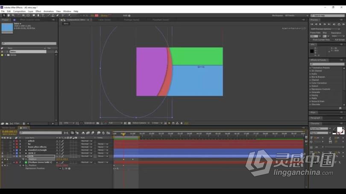Image resolution: width=346 pixels, height=194 pixels.
Task: Toggle visibility of circle 2 layer
Action: [x=3, y=153]
